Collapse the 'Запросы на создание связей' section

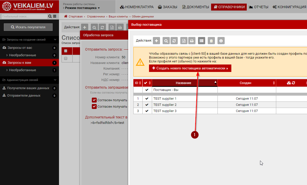(55, 40)
